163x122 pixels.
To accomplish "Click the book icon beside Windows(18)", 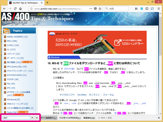I will pyautogui.click(x=5, y=99).
